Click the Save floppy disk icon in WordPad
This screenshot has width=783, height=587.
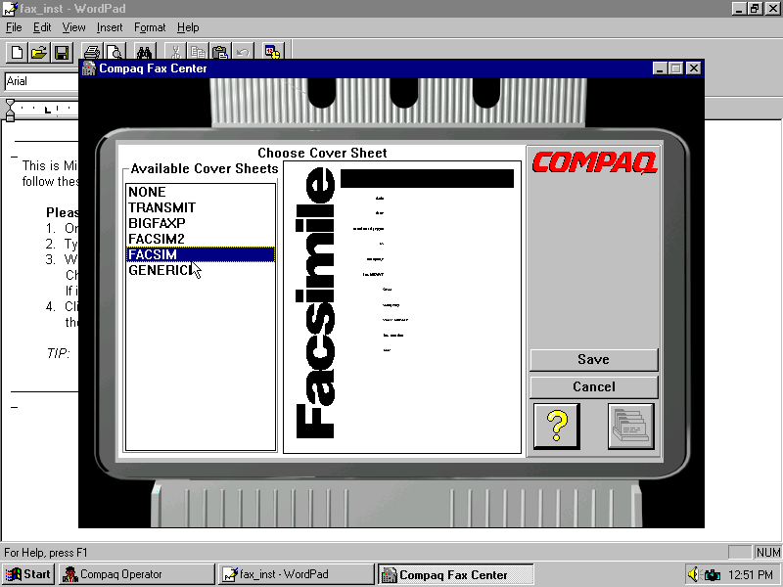tap(62, 53)
